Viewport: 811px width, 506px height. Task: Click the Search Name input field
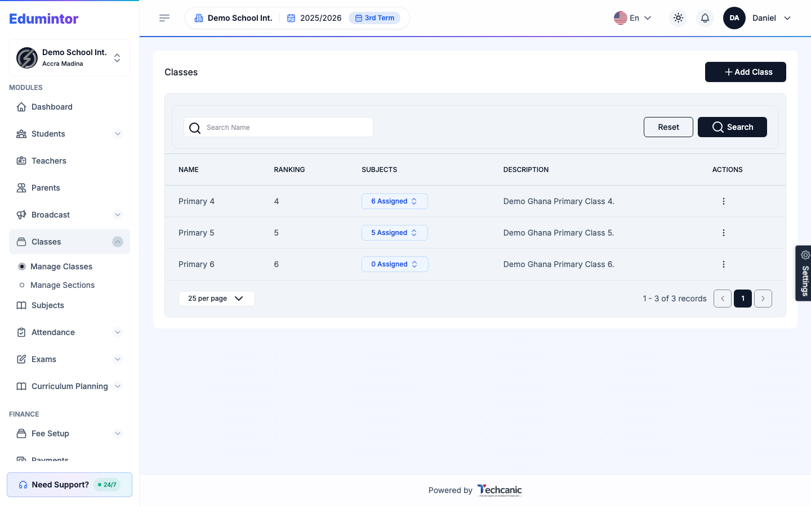tap(278, 127)
